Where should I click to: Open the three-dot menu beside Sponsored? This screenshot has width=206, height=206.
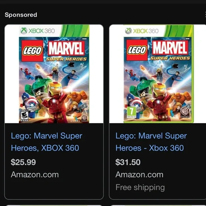coord(205,15)
